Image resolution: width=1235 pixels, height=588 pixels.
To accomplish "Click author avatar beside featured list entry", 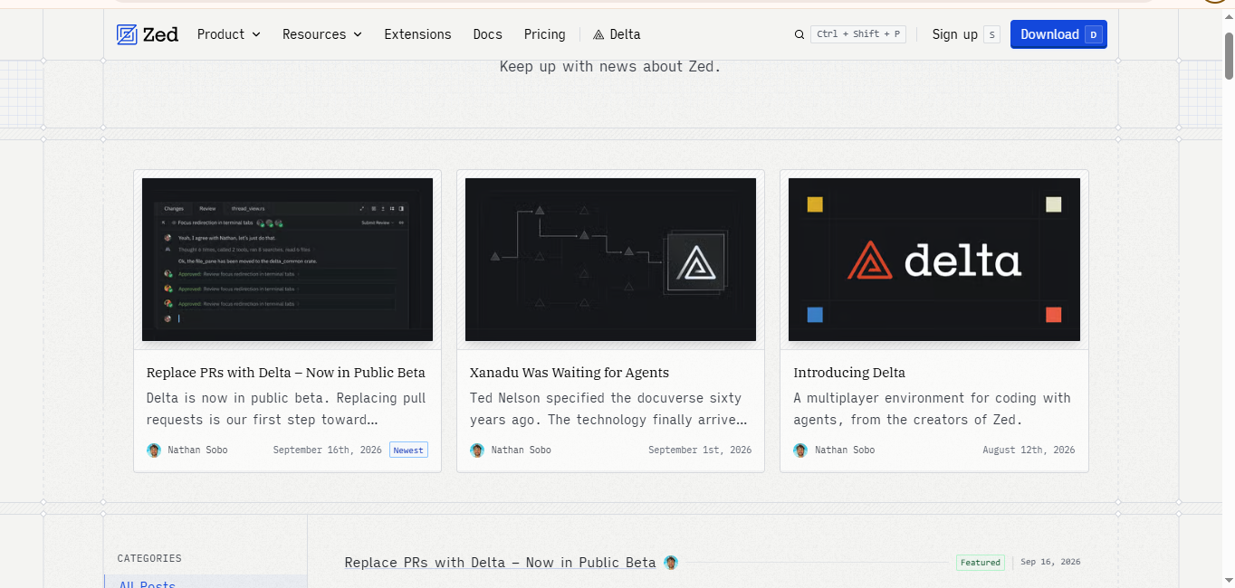I will click(671, 563).
